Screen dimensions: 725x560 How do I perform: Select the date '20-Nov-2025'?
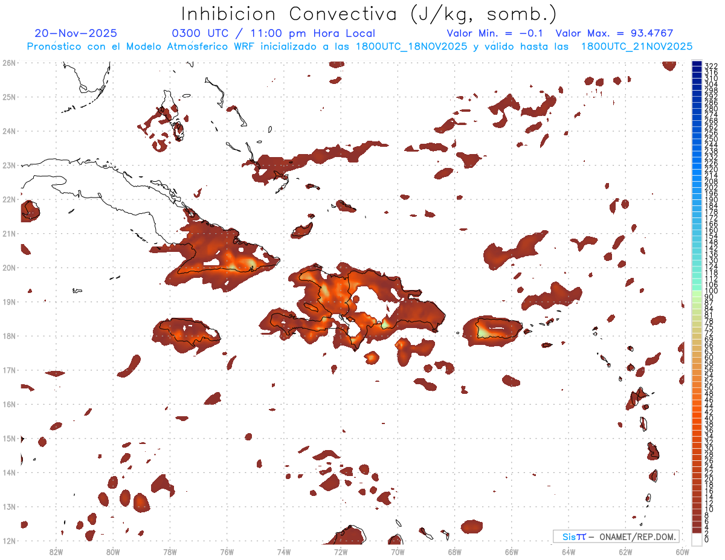click(76, 33)
